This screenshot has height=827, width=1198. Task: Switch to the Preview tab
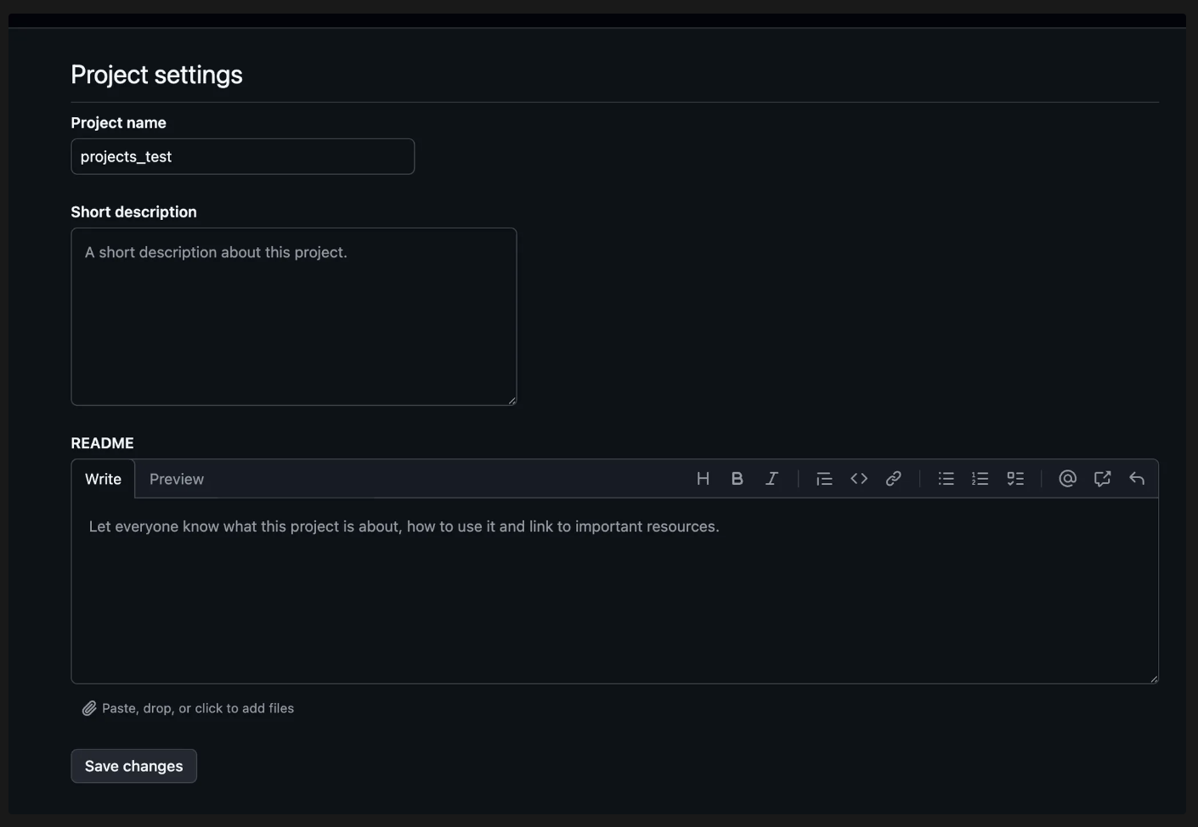tap(176, 478)
